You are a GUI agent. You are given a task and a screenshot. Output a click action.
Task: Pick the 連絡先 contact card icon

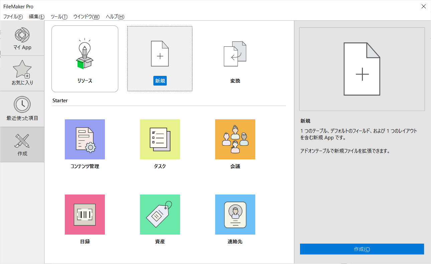(x=235, y=215)
